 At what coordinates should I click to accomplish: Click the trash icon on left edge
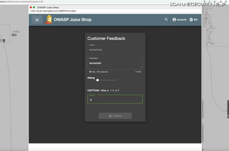tap(4, 41)
